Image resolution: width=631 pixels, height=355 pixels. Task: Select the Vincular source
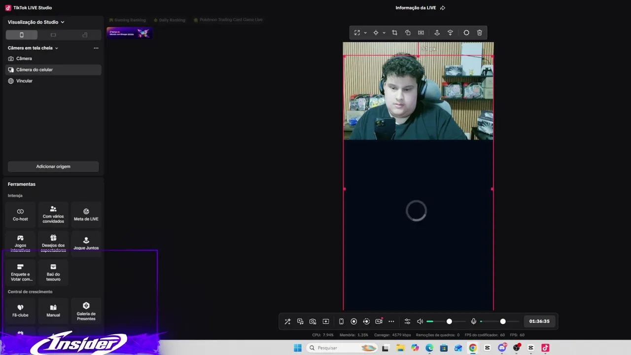(53, 81)
